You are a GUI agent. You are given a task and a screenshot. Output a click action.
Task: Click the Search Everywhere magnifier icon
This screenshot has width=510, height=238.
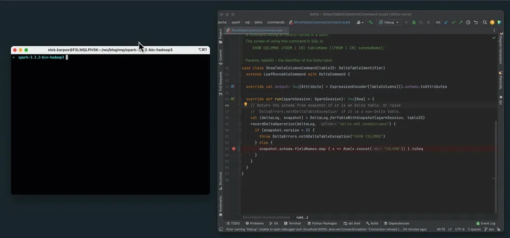click(485, 22)
